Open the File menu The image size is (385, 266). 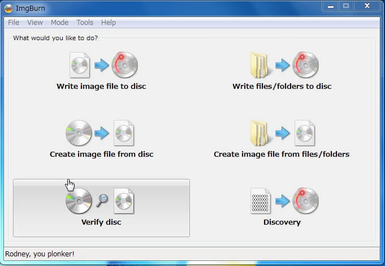click(x=14, y=23)
